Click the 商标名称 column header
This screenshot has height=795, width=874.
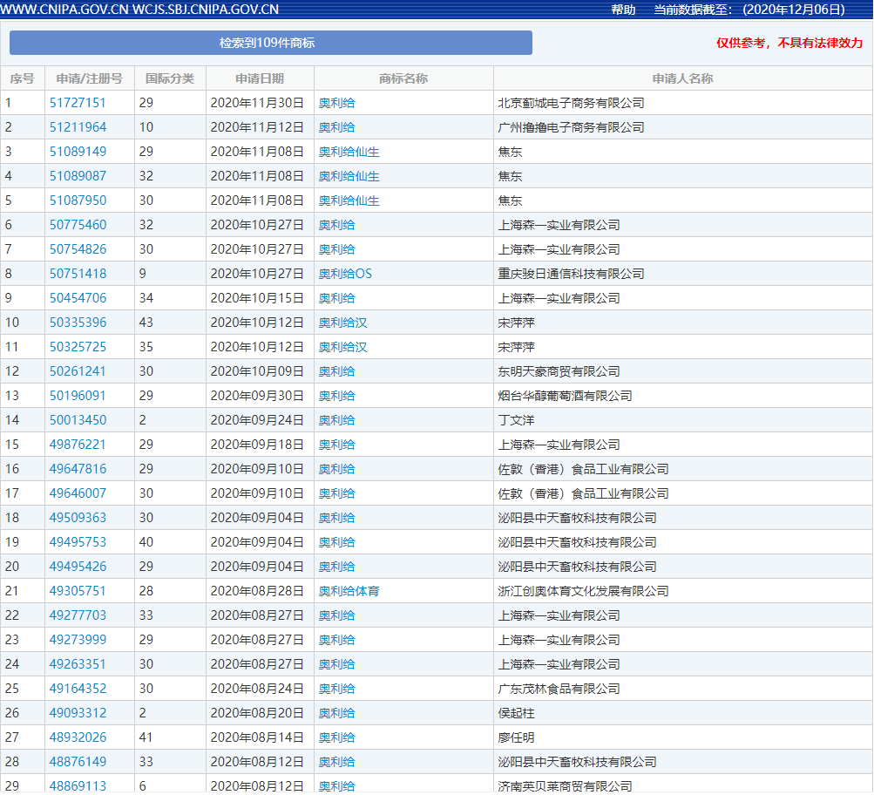coord(403,78)
